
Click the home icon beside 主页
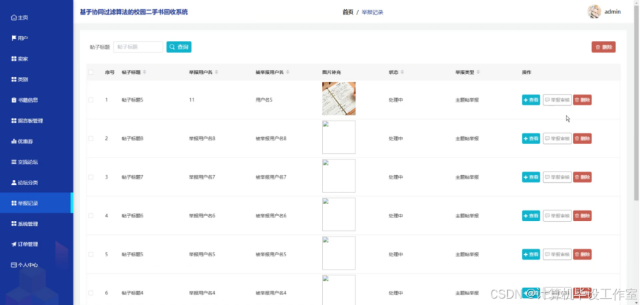pyautogui.click(x=14, y=18)
